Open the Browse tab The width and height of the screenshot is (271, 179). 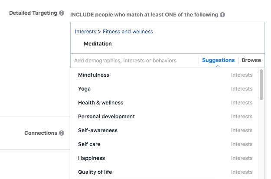(x=251, y=60)
